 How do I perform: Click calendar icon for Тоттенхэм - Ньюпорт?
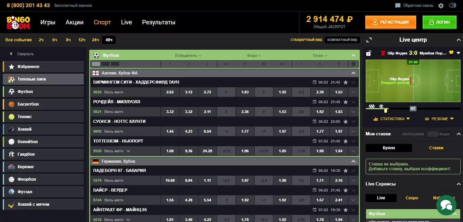[x=314, y=141]
